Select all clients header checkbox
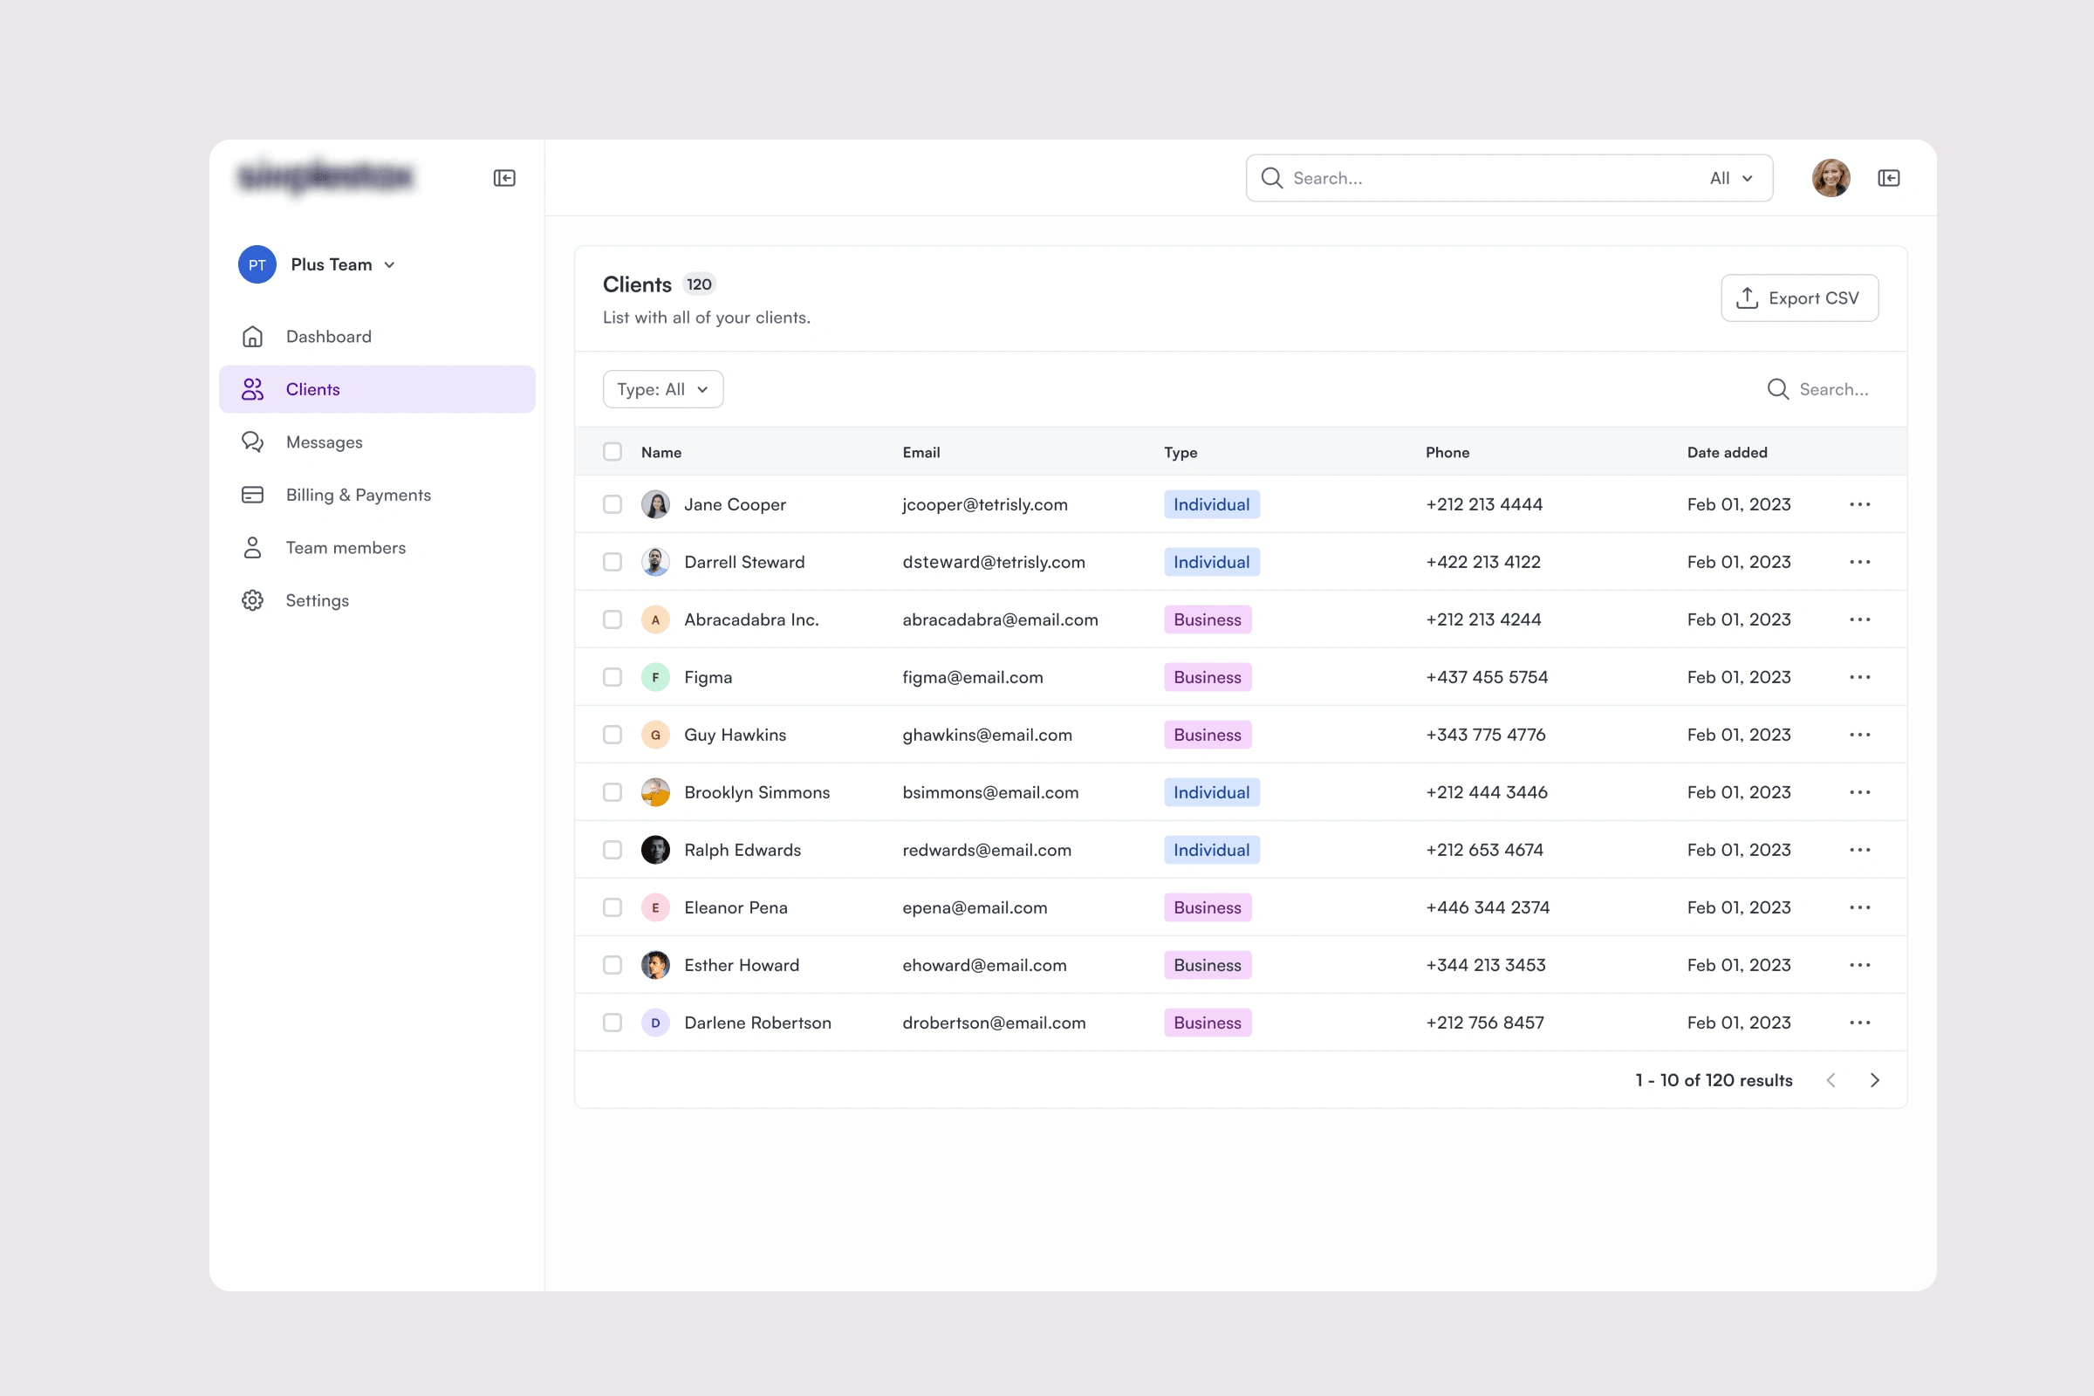Image resolution: width=2094 pixels, height=1396 pixels. click(x=612, y=451)
